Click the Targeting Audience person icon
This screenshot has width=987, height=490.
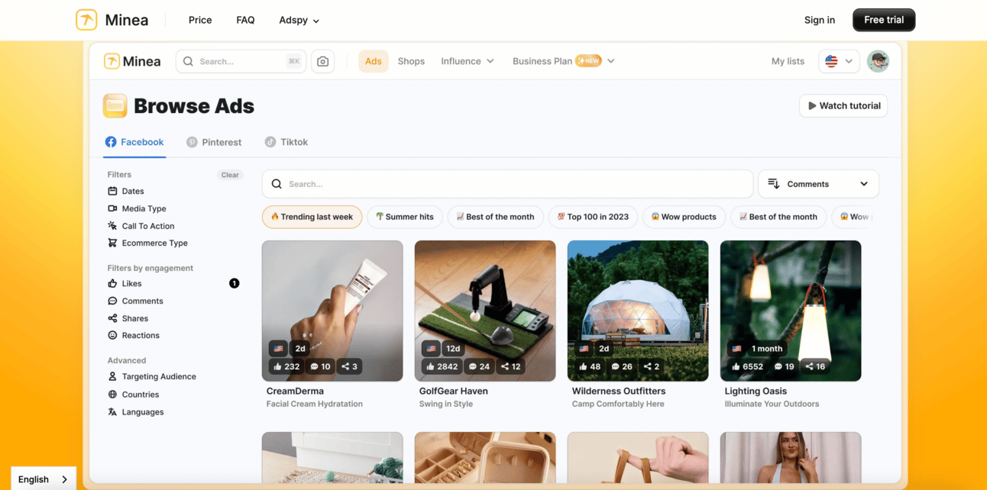112,377
